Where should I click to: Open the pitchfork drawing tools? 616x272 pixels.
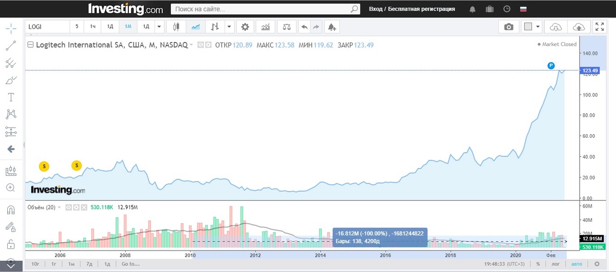tap(11, 64)
